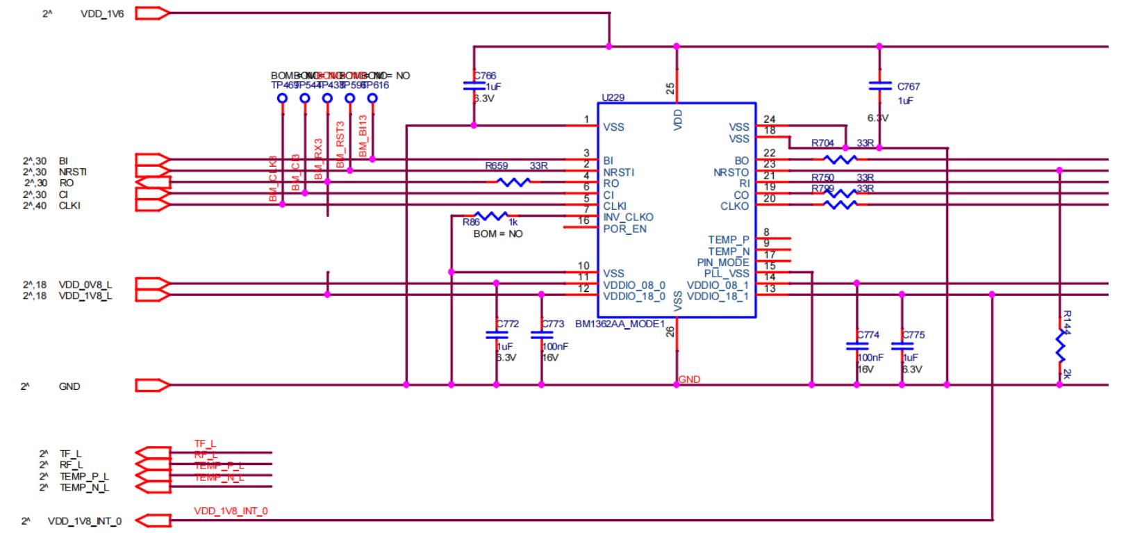Select capacitor C775 symbol

point(902,345)
